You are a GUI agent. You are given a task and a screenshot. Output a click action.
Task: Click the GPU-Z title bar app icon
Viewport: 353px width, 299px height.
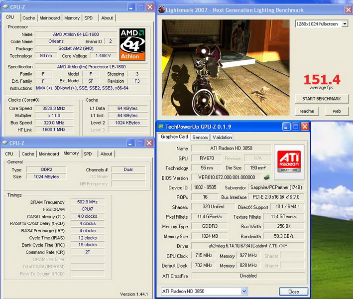[160, 127]
